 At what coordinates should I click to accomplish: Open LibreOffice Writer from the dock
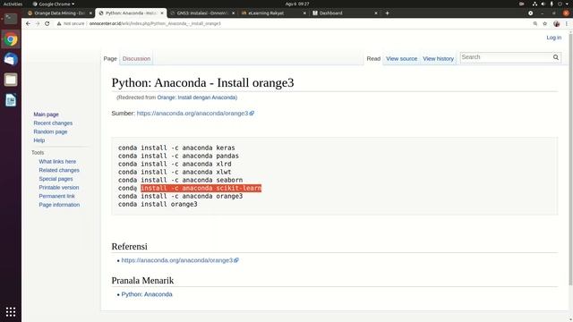click(x=11, y=100)
